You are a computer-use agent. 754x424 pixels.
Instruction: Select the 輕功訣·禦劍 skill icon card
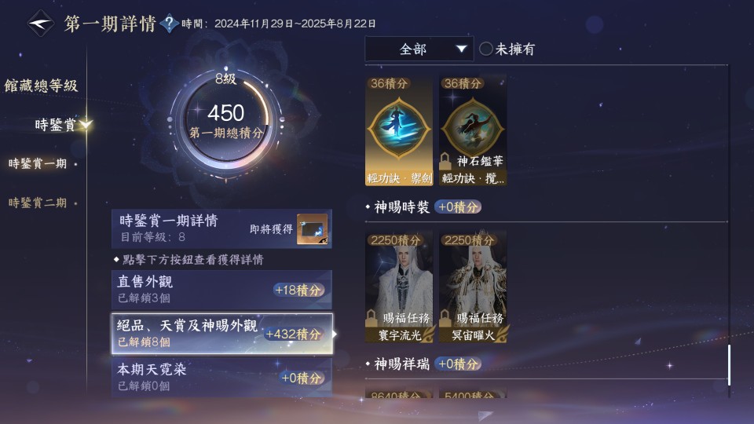pos(399,130)
